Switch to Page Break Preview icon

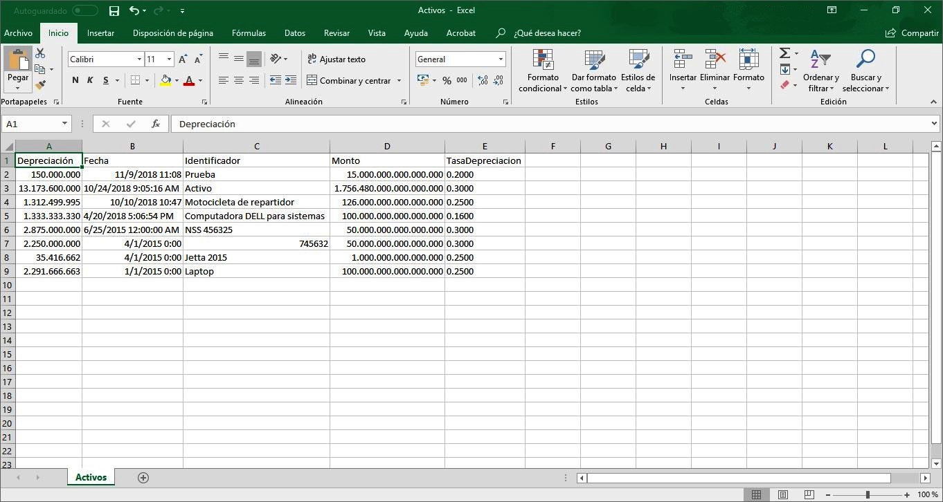coord(808,495)
